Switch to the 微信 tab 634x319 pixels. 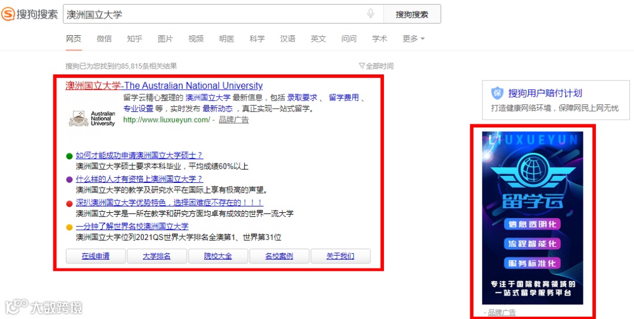[x=104, y=39]
